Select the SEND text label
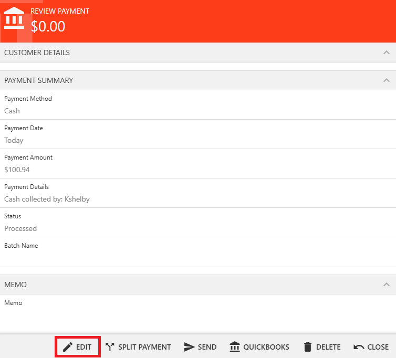This screenshot has width=396, height=358. click(x=207, y=347)
